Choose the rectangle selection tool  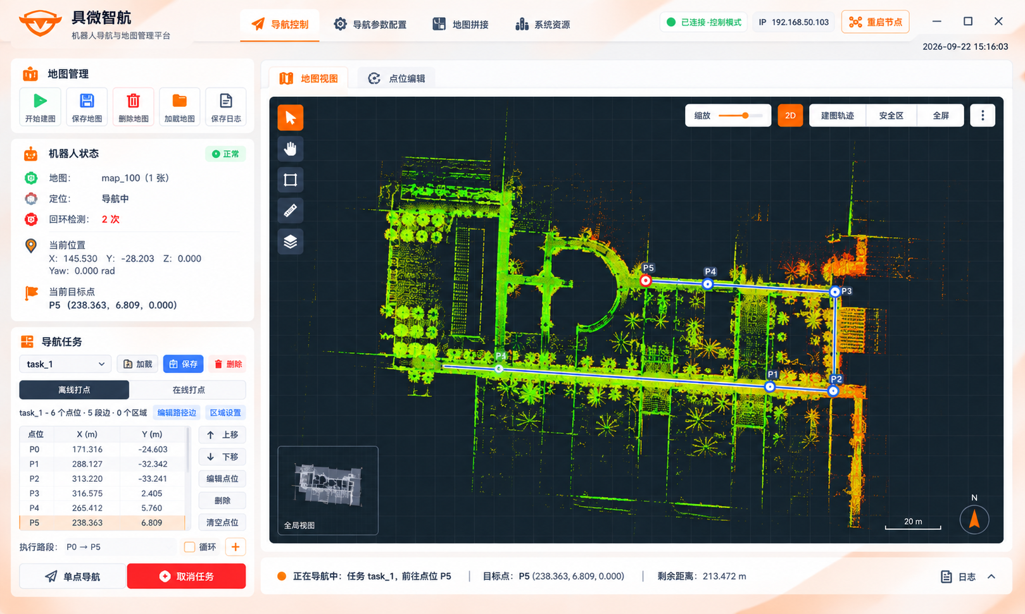[291, 180]
